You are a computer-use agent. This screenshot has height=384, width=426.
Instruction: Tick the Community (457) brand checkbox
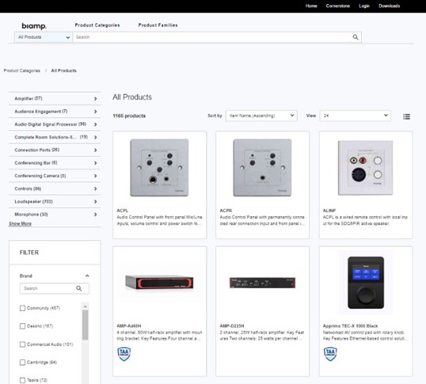(22, 308)
